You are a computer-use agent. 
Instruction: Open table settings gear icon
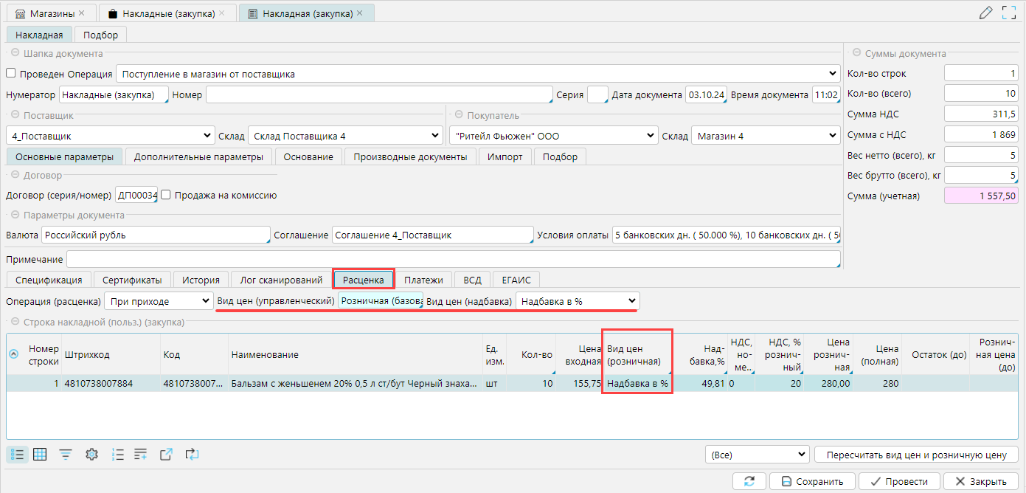(91, 455)
